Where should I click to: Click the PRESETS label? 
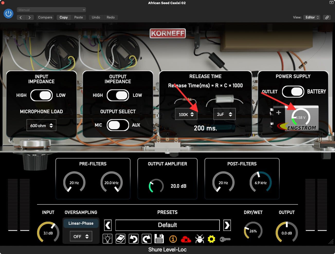click(167, 212)
